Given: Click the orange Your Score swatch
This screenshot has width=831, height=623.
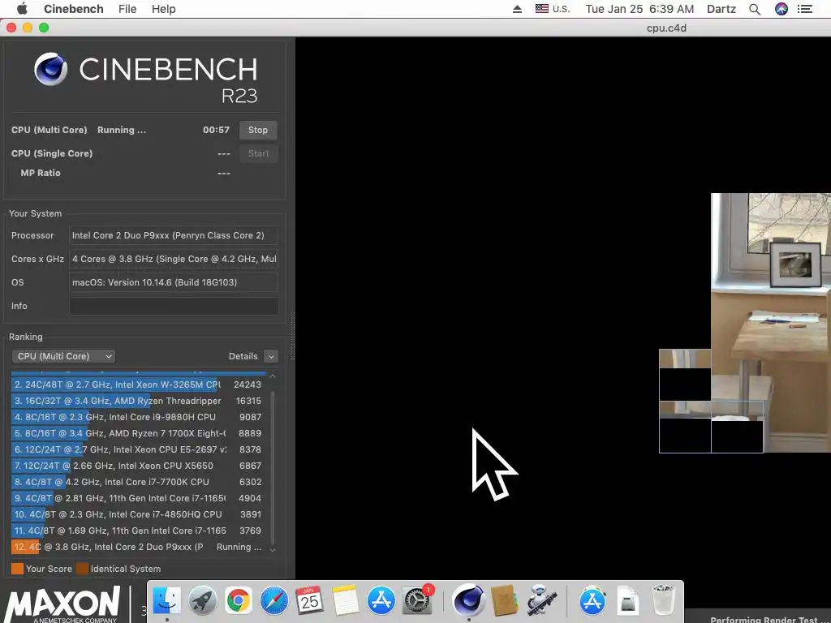Looking at the screenshot, I should [x=18, y=569].
